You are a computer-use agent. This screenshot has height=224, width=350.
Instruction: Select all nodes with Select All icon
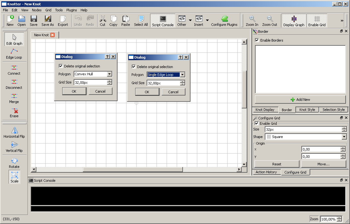(141, 21)
